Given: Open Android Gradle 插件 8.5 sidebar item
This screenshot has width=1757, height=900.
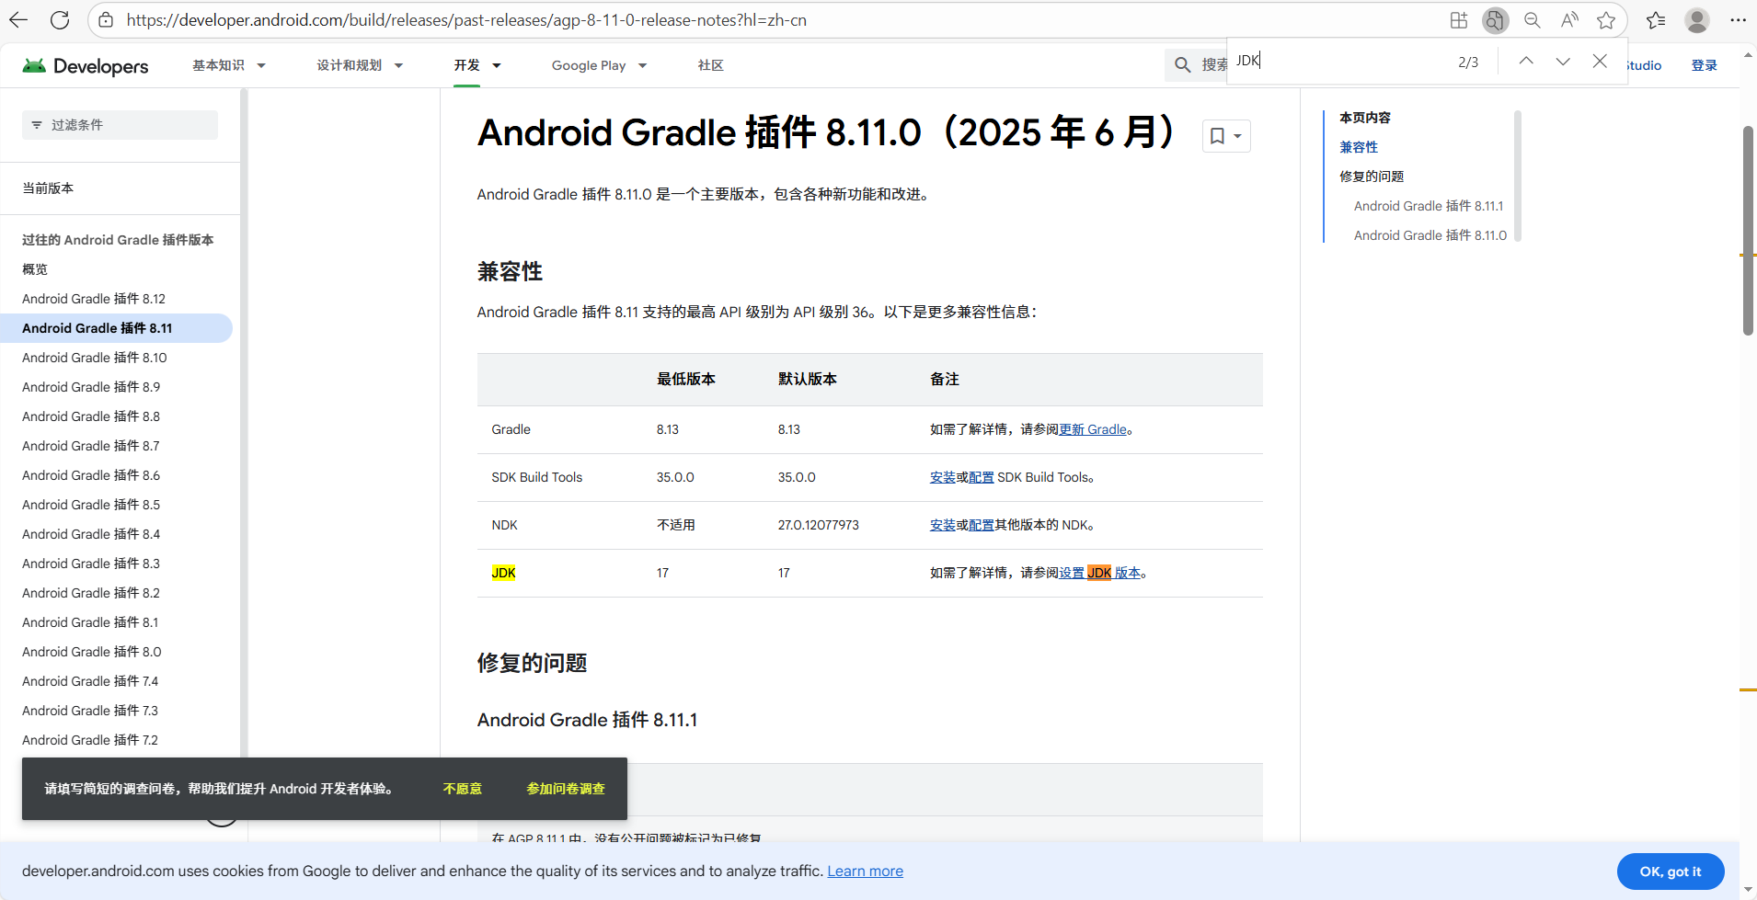Looking at the screenshot, I should coord(91,505).
